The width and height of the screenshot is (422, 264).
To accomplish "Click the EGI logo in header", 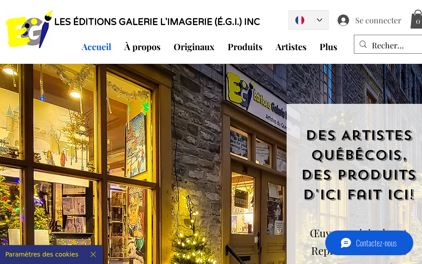I will tap(29, 29).
